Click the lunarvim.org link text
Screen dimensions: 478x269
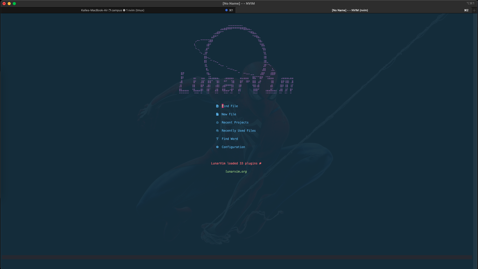pos(236,172)
